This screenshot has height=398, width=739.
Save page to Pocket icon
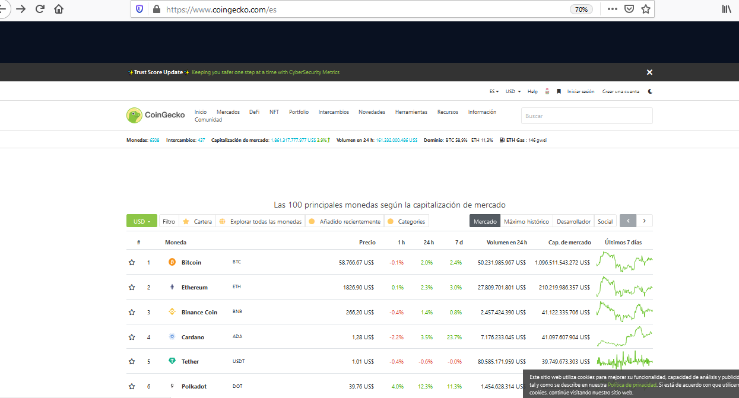click(x=629, y=9)
